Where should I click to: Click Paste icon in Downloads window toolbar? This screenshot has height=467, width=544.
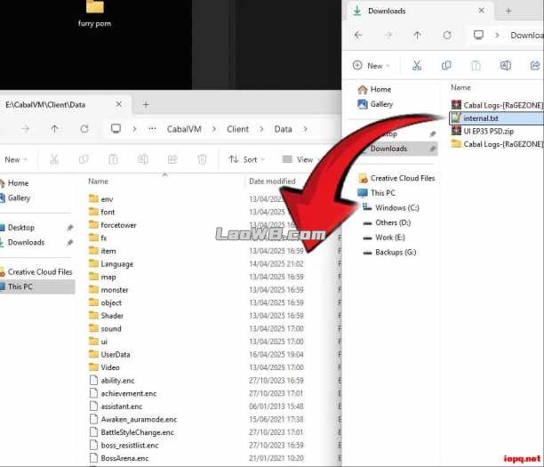pyautogui.click(x=476, y=65)
